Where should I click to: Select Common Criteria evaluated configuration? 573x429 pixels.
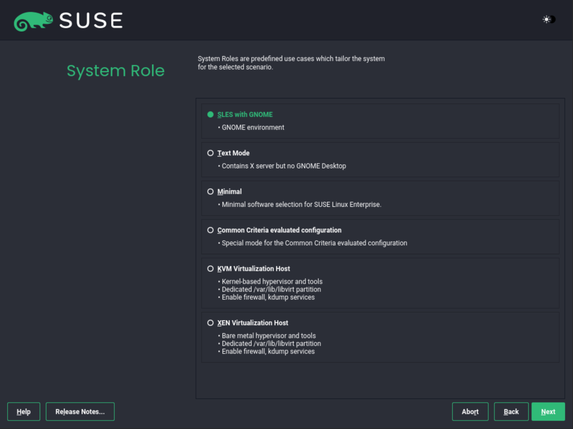coord(210,230)
